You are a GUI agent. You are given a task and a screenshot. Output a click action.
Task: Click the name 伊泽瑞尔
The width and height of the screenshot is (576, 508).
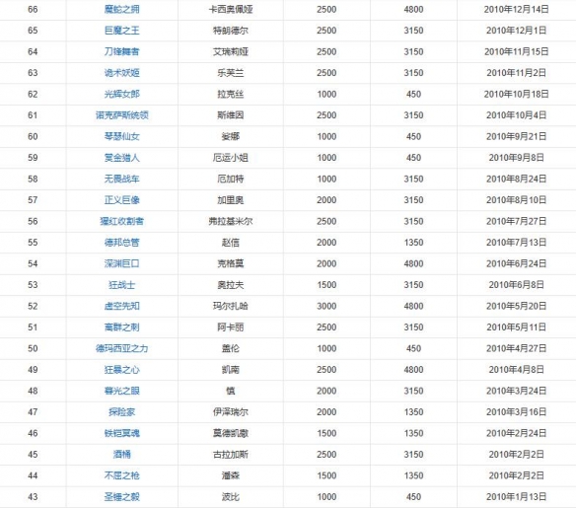231,411
